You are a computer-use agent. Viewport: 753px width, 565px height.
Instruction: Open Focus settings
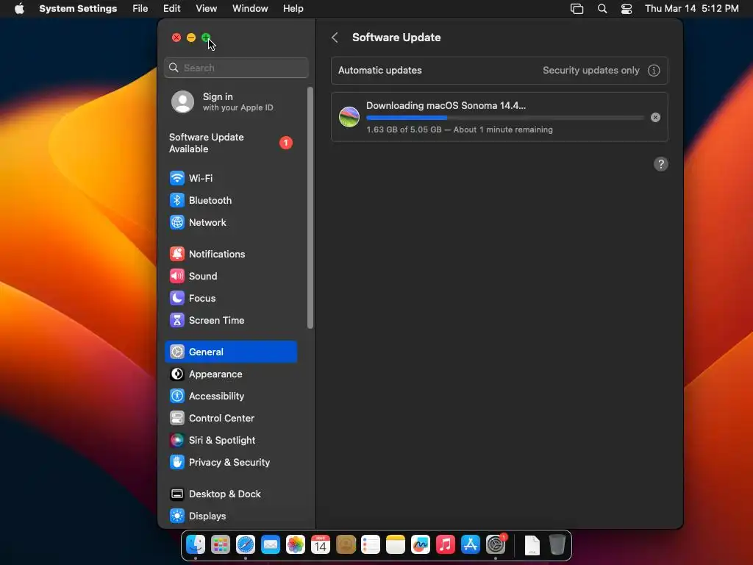click(x=230, y=299)
